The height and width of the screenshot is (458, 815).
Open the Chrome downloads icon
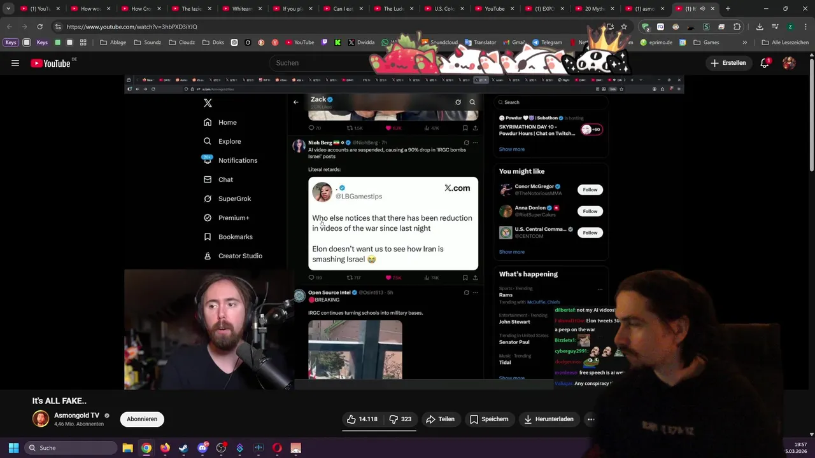point(760,27)
